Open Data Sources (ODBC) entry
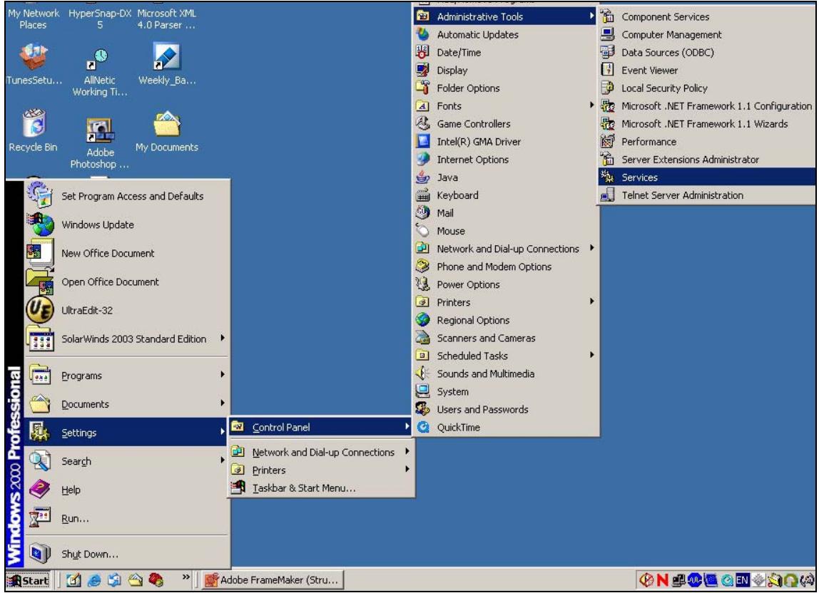The image size is (819, 593). [707, 52]
